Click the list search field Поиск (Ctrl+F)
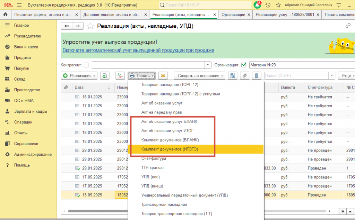This screenshot has height=220, width=355. click(296, 76)
